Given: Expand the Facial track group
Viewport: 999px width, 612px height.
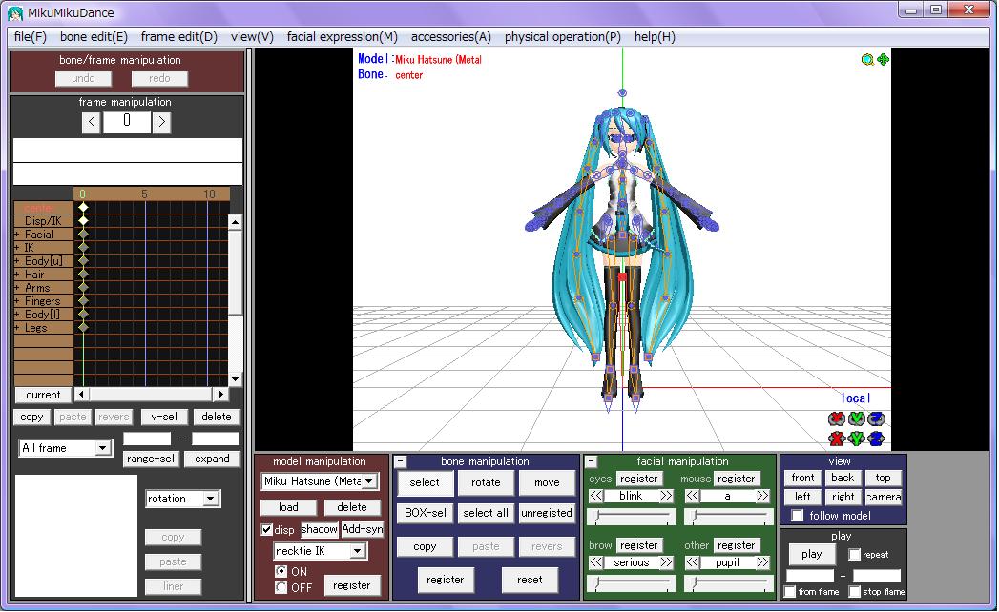Looking at the screenshot, I should tap(17, 235).
